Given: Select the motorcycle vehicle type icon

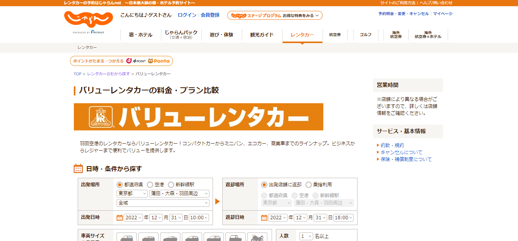Looking at the screenshot, I should 257,237.
